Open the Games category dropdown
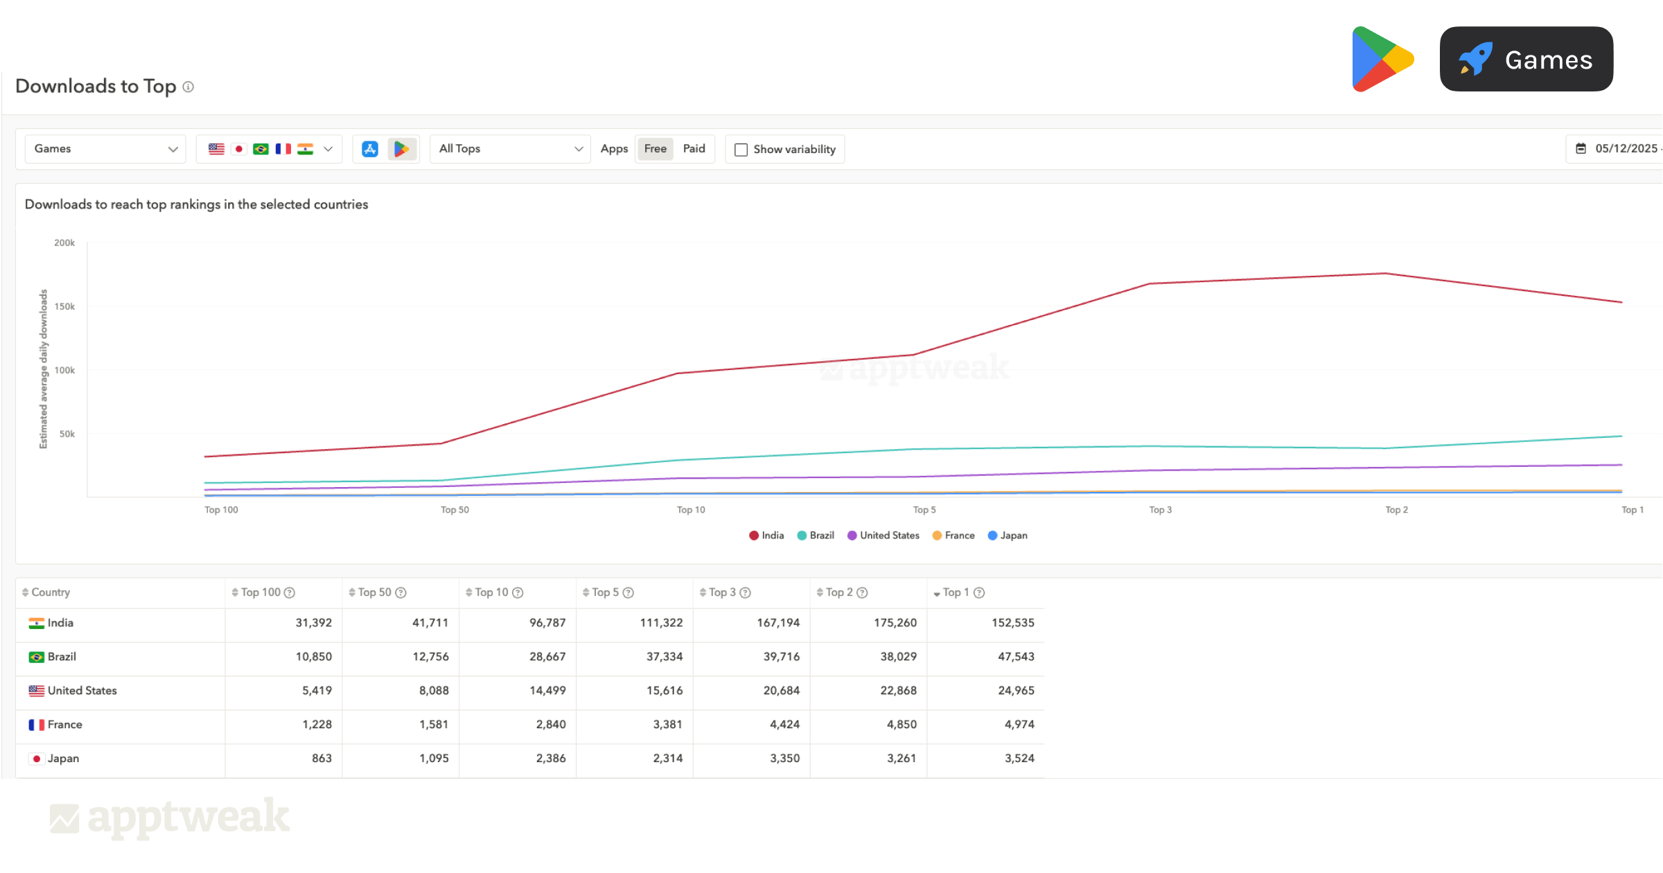The width and height of the screenshot is (1663, 873). click(105, 149)
